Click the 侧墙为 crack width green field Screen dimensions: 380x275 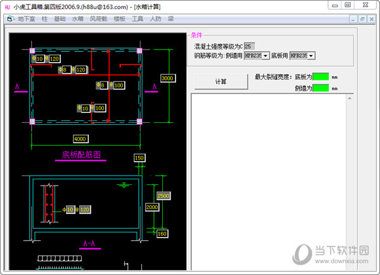coord(320,88)
